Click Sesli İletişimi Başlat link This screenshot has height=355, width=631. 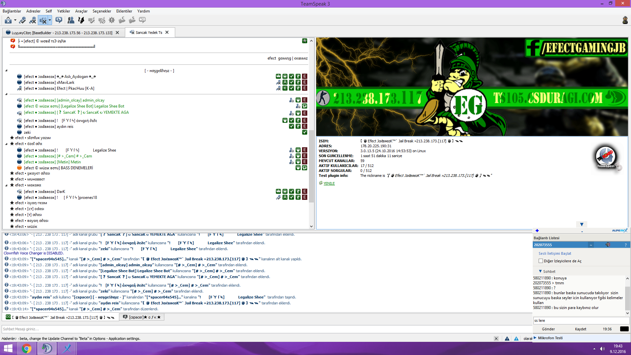555,253
